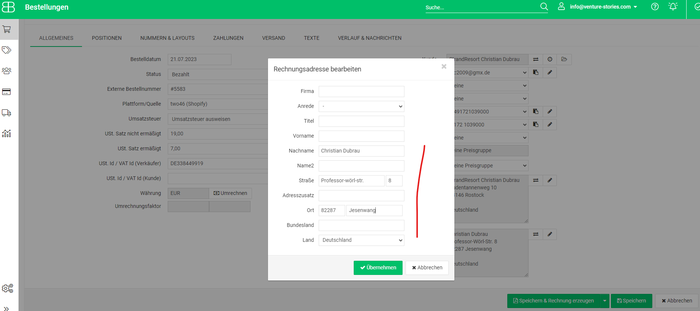The image size is (700, 311).
Task: Click the Adresszusatz input field
Action: (x=362, y=196)
